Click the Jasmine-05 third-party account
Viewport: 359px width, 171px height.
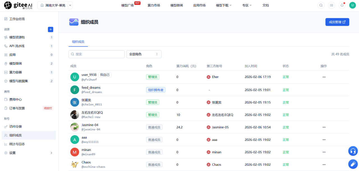click(x=218, y=127)
